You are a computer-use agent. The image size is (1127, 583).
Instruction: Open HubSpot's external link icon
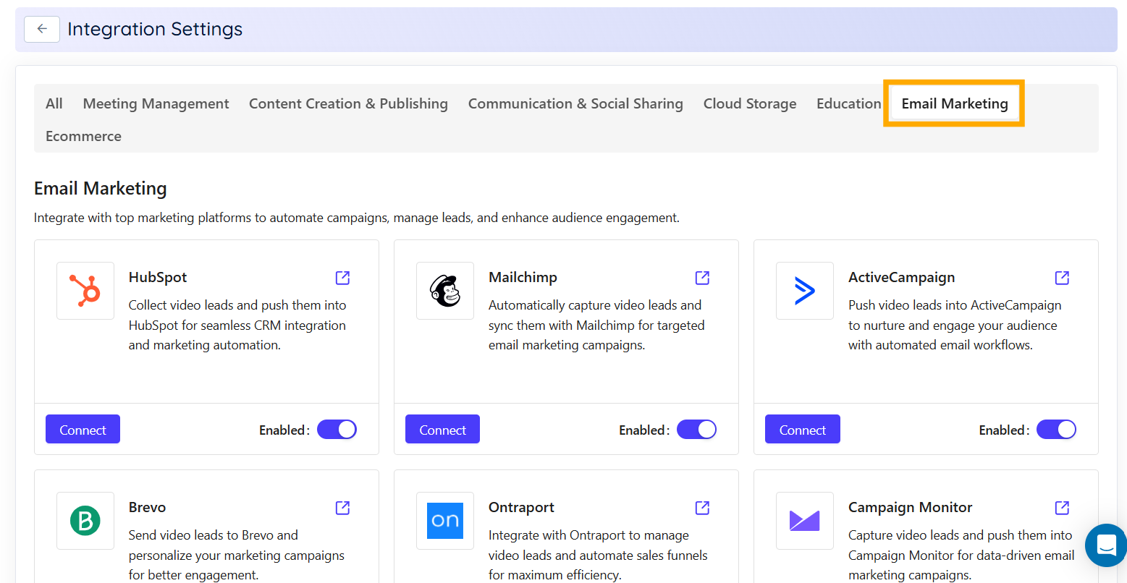click(x=342, y=277)
